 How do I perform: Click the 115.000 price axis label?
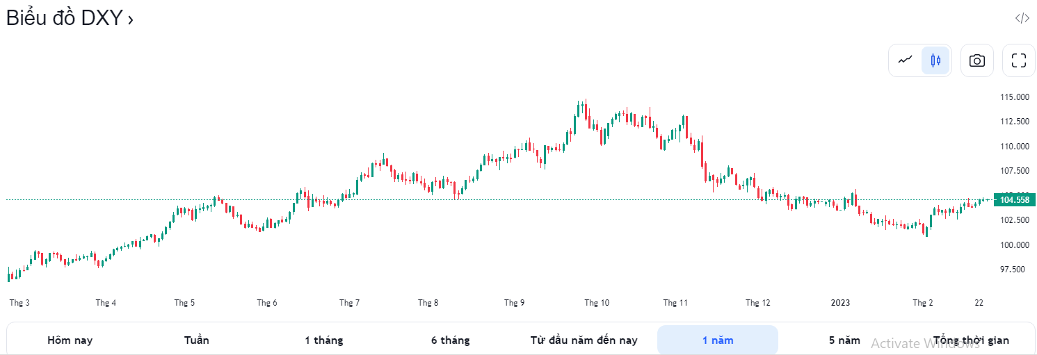coord(1015,97)
